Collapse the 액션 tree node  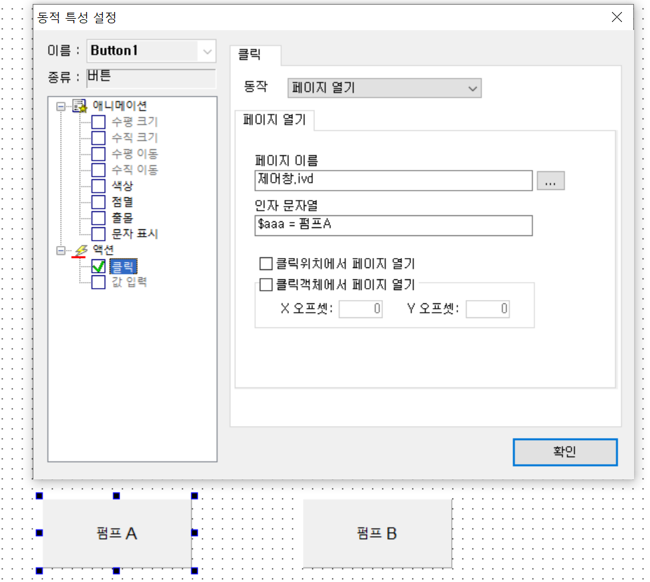click(61, 251)
